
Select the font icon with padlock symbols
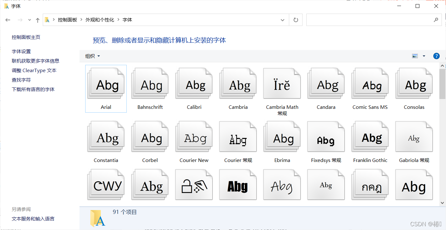tap(194, 185)
